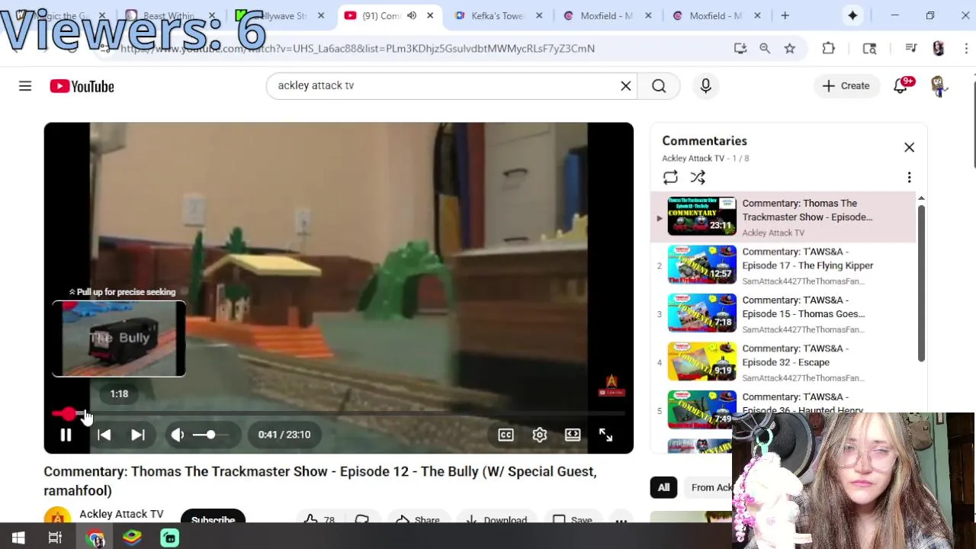Open the playlist more-options menu

coord(909,178)
